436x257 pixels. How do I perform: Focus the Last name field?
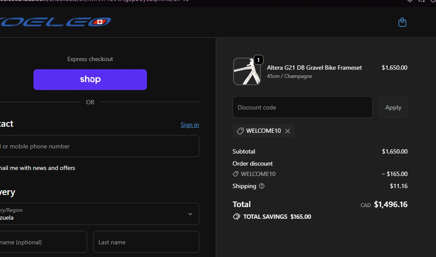(146, 242)
